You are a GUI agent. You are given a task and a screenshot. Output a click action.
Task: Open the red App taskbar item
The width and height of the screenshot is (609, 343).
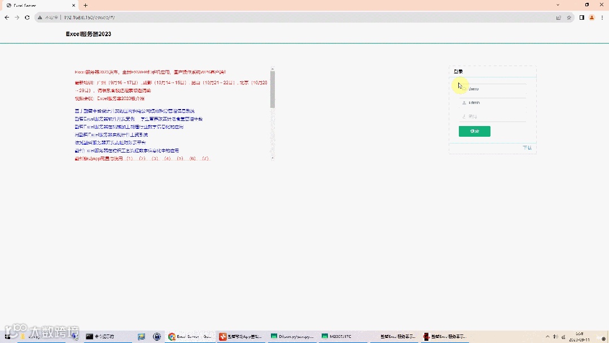point(240,336)
